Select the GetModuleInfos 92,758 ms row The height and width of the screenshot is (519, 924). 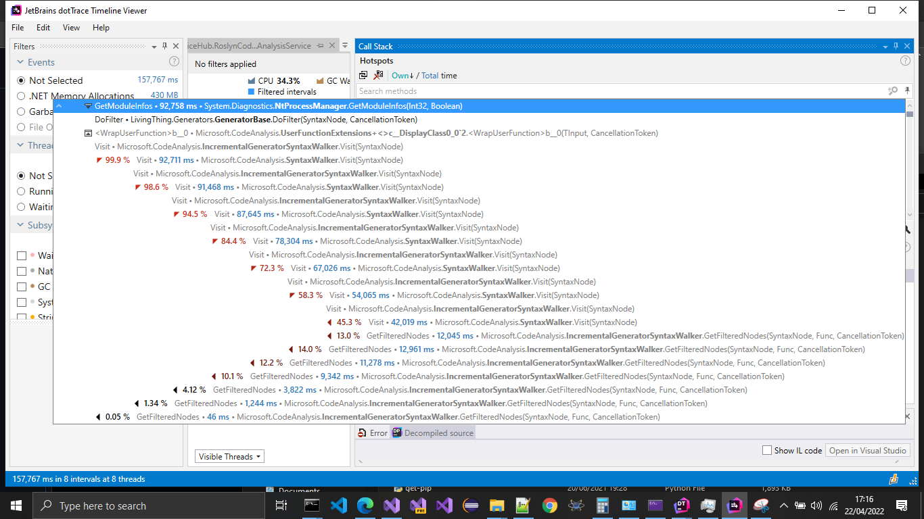[x=479, y=106]
